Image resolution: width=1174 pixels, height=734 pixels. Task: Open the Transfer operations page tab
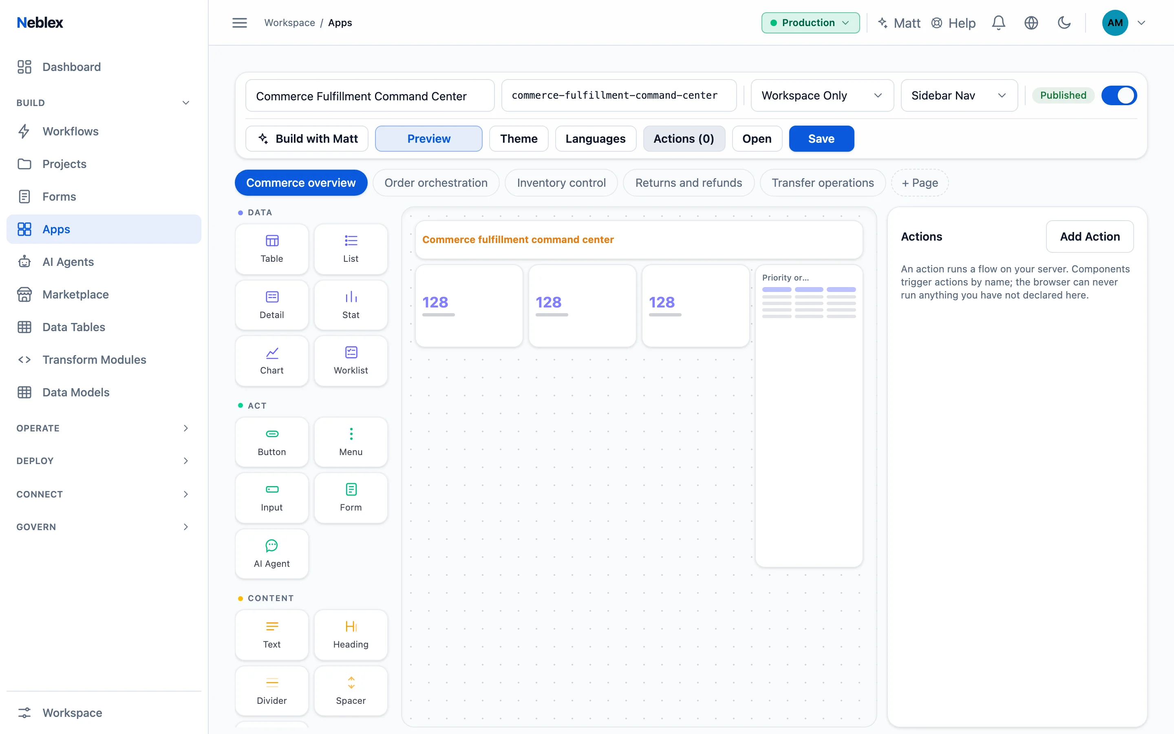[x=822, y=183]
